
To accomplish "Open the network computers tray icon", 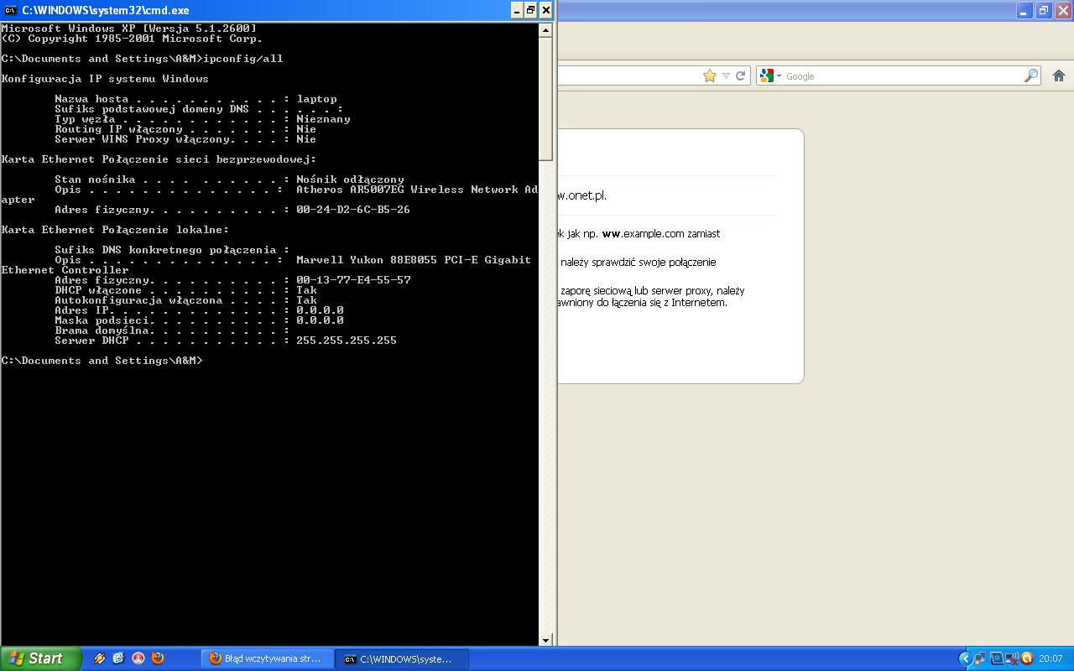I will point(981,658).
